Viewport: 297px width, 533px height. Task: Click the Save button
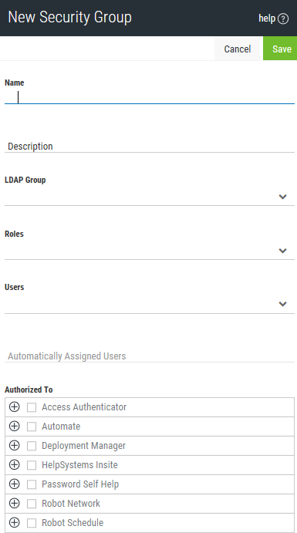pyautogui.click(x=280, y=49)
